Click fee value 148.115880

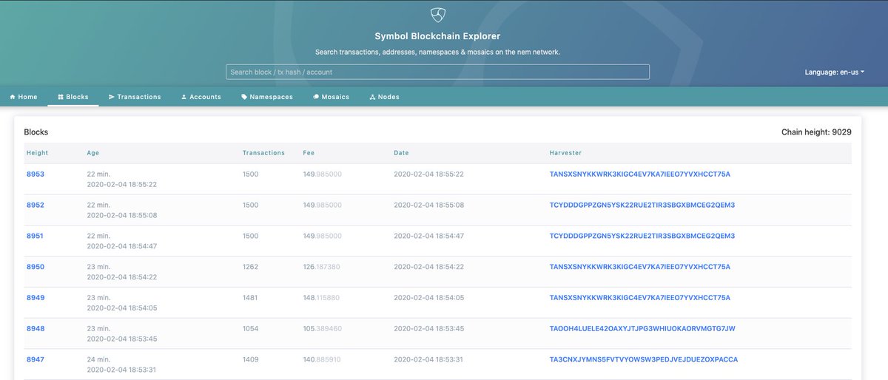pos(322,298)
